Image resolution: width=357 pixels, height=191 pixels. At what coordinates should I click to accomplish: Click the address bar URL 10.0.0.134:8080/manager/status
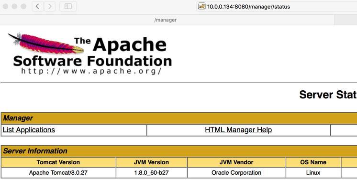point(248,7)
